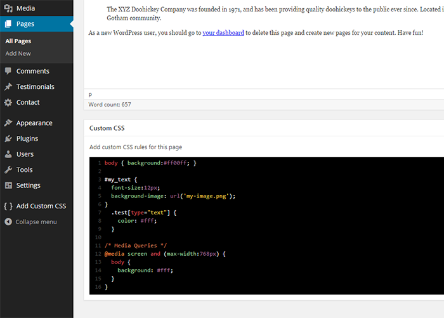Image resolution: width=444 pixels, height=318 pixels.
Task: Click the background: #fff line
Action: 145,270
